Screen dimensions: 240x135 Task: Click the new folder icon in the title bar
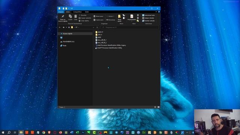[66, 8]
